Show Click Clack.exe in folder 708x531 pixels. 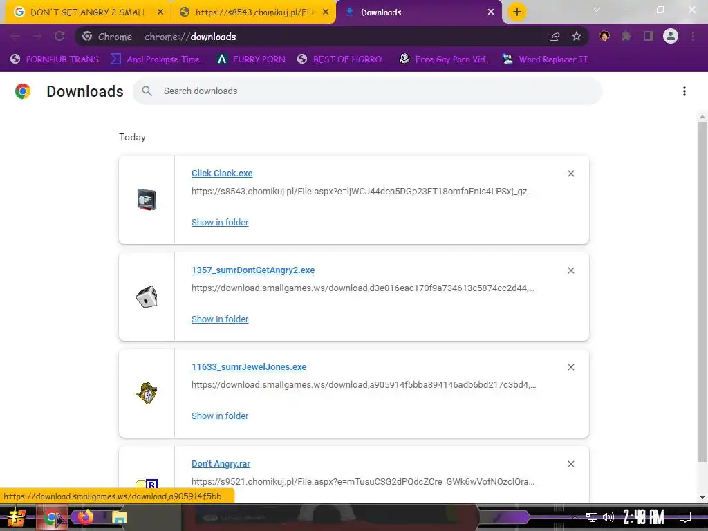point(220,222)
